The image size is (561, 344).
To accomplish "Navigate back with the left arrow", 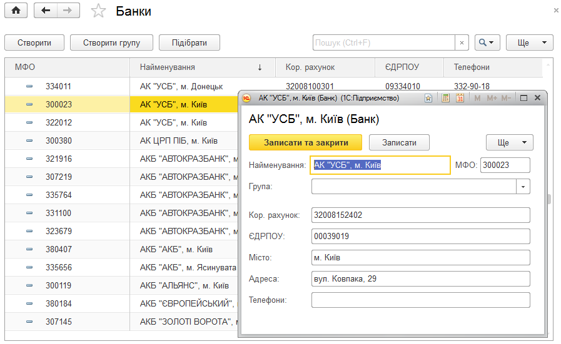I will click(46, 11).
